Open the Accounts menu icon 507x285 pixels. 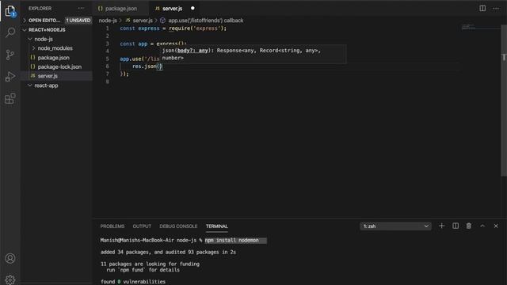pyautogui.click(x=10, y=259)
